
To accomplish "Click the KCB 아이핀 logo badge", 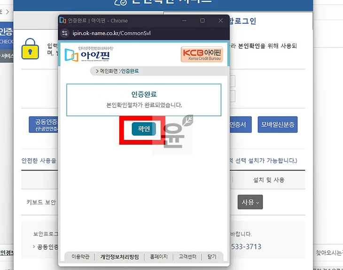I will [x=202, y=54].
